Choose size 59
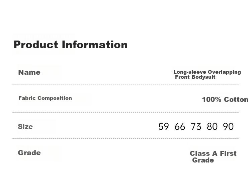Image resolution: width=251 pixels, height=192 pixels. (164, 127)
